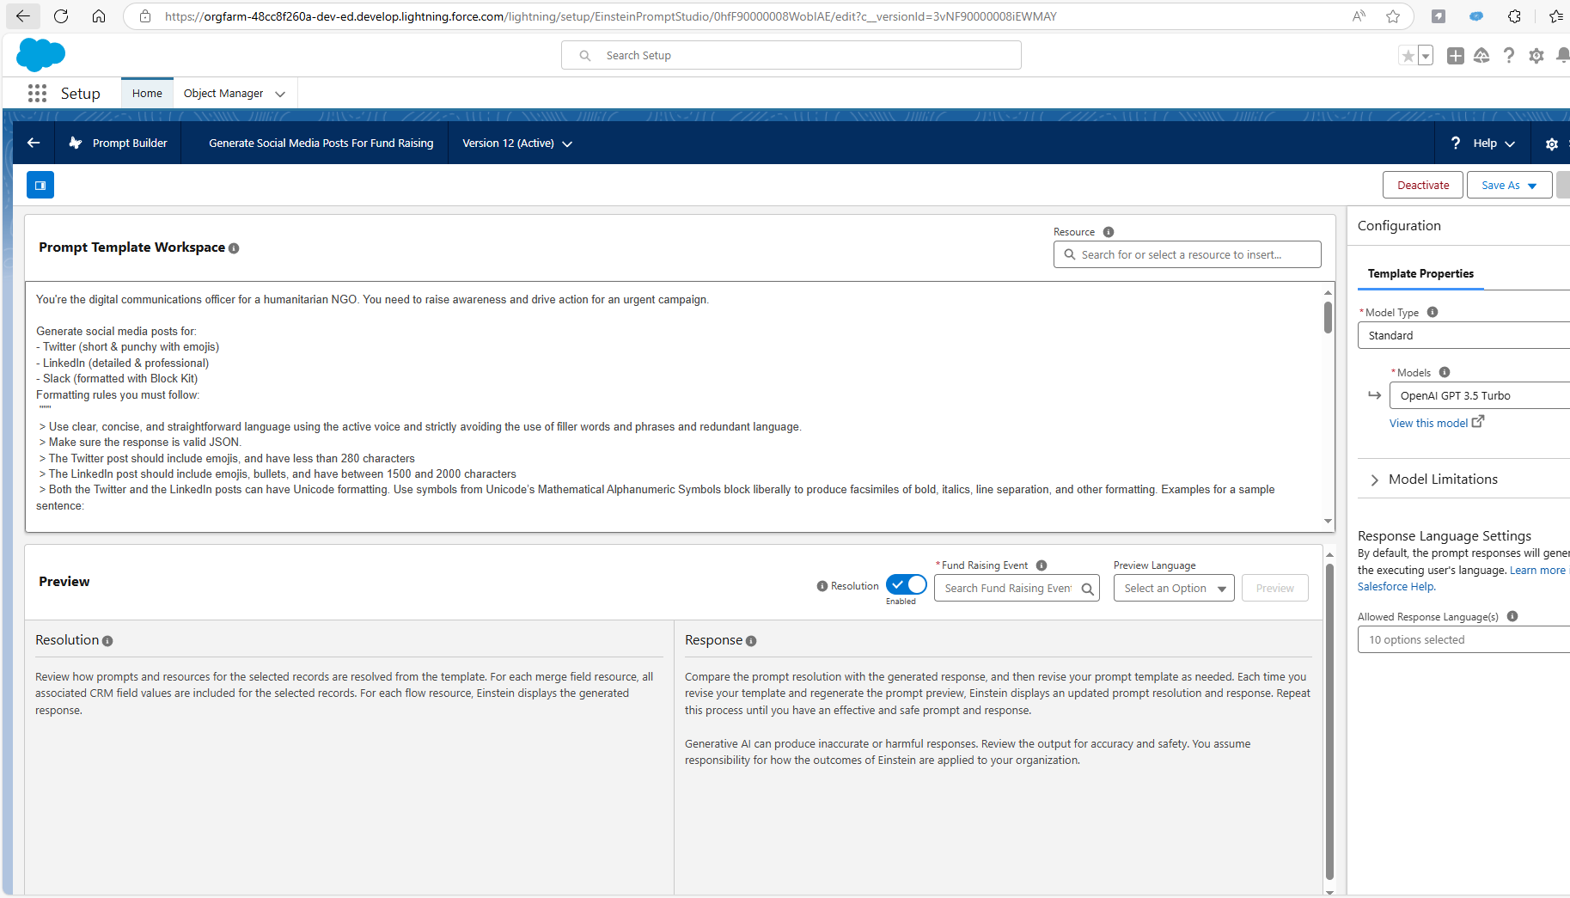
Task: Click the Salesforce Help question mark icon
Action: click(x=1509, y=56)
